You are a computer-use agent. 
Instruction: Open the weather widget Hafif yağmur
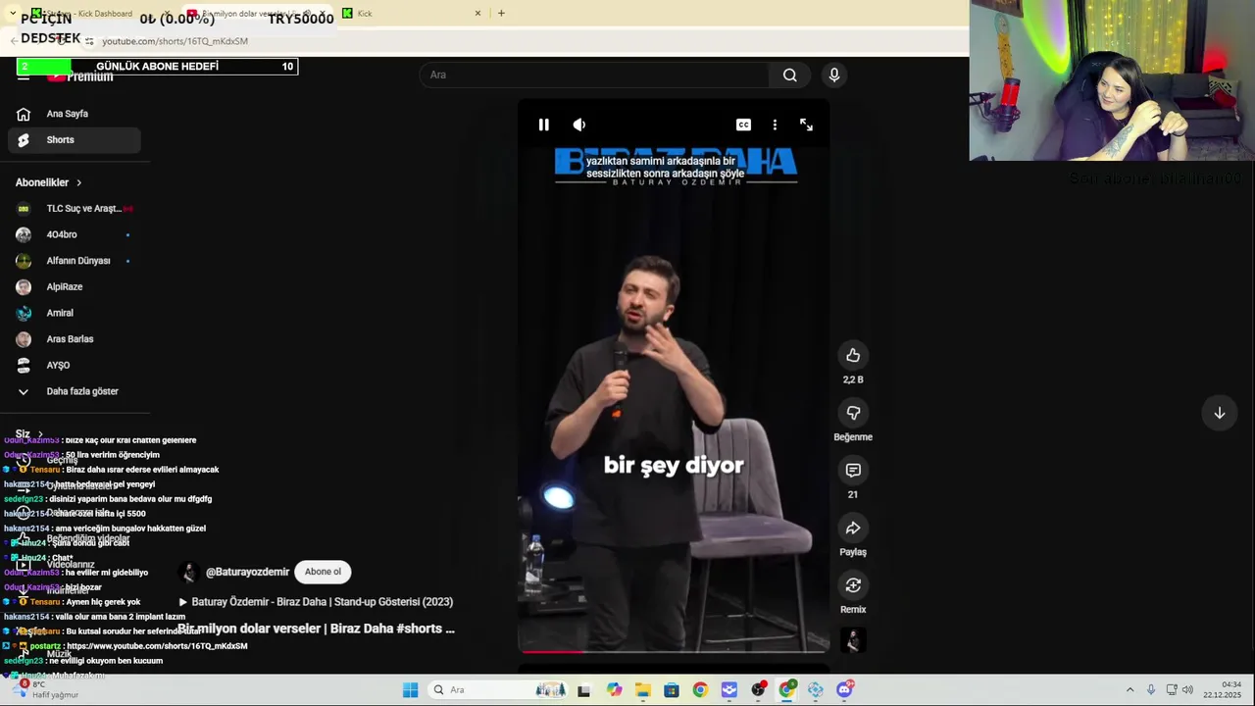pos(47,690)
